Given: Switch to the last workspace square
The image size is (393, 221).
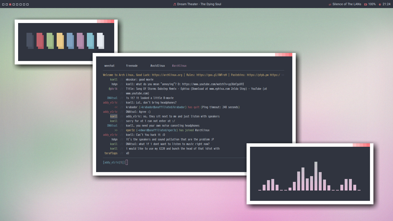Looking at the screenshot, I should (x=27, y=4).
